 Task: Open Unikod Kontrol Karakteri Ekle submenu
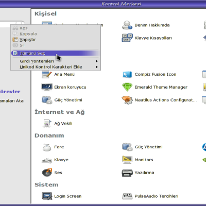[56, 67]
